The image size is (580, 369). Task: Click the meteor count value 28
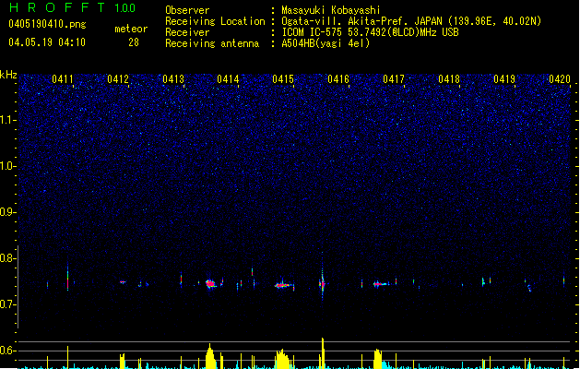point(134,42)
